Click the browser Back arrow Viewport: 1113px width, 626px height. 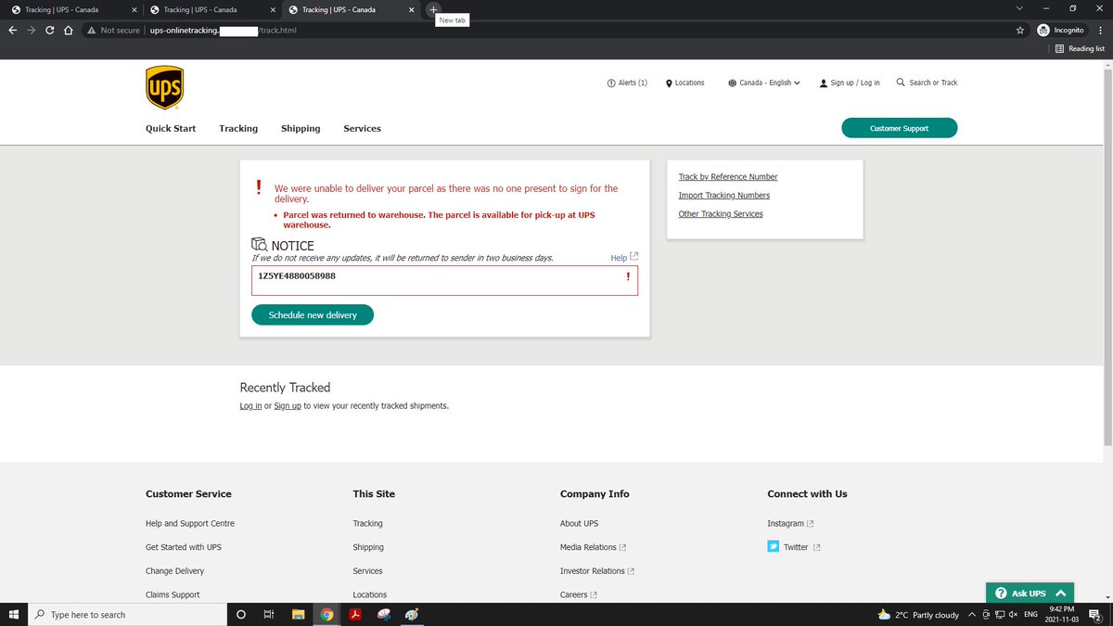(x=13, y=30)
